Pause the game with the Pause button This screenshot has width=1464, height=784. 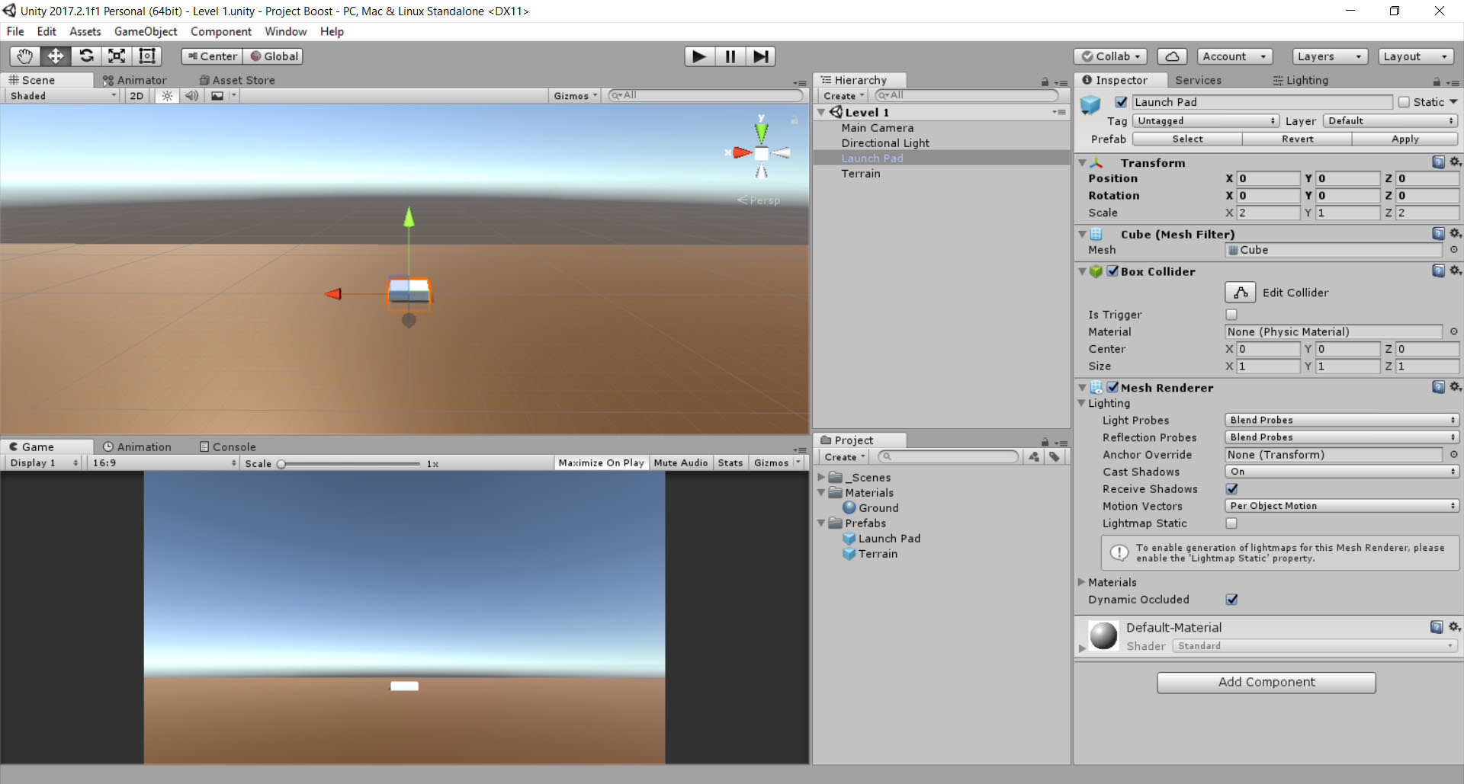coord(730,56)
